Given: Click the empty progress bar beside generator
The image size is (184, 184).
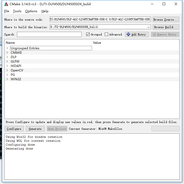Looking at the screenshot, I should (165, 128).
